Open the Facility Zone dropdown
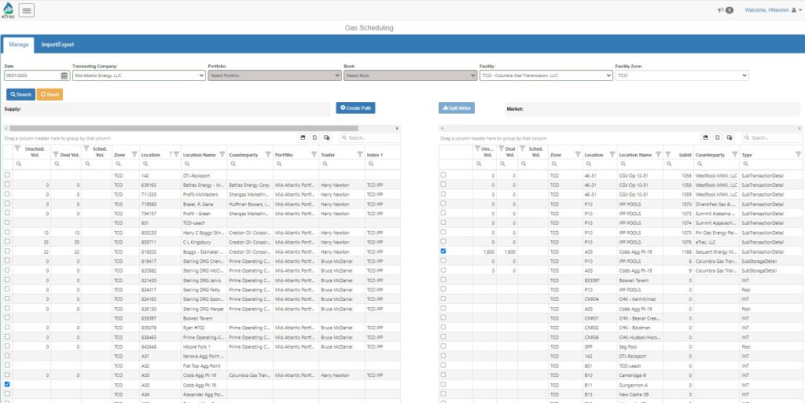This screenshot has height=403, width=805. (x=681, y=76)
